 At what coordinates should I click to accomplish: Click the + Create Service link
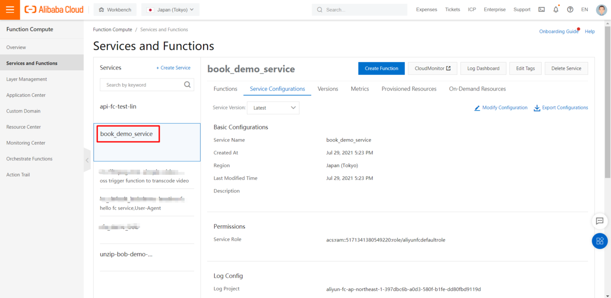point(173,68)
